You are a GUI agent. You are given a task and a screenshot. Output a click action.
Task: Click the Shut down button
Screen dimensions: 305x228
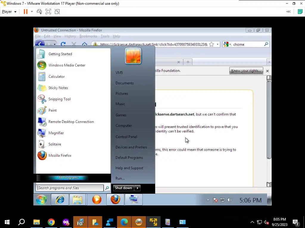point(123,188)
